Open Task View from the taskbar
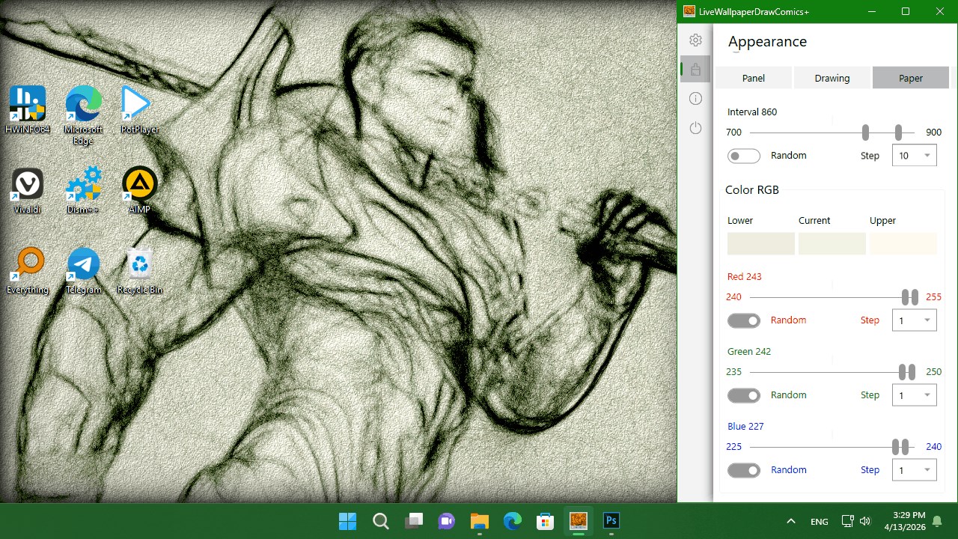 pos(414,521)
